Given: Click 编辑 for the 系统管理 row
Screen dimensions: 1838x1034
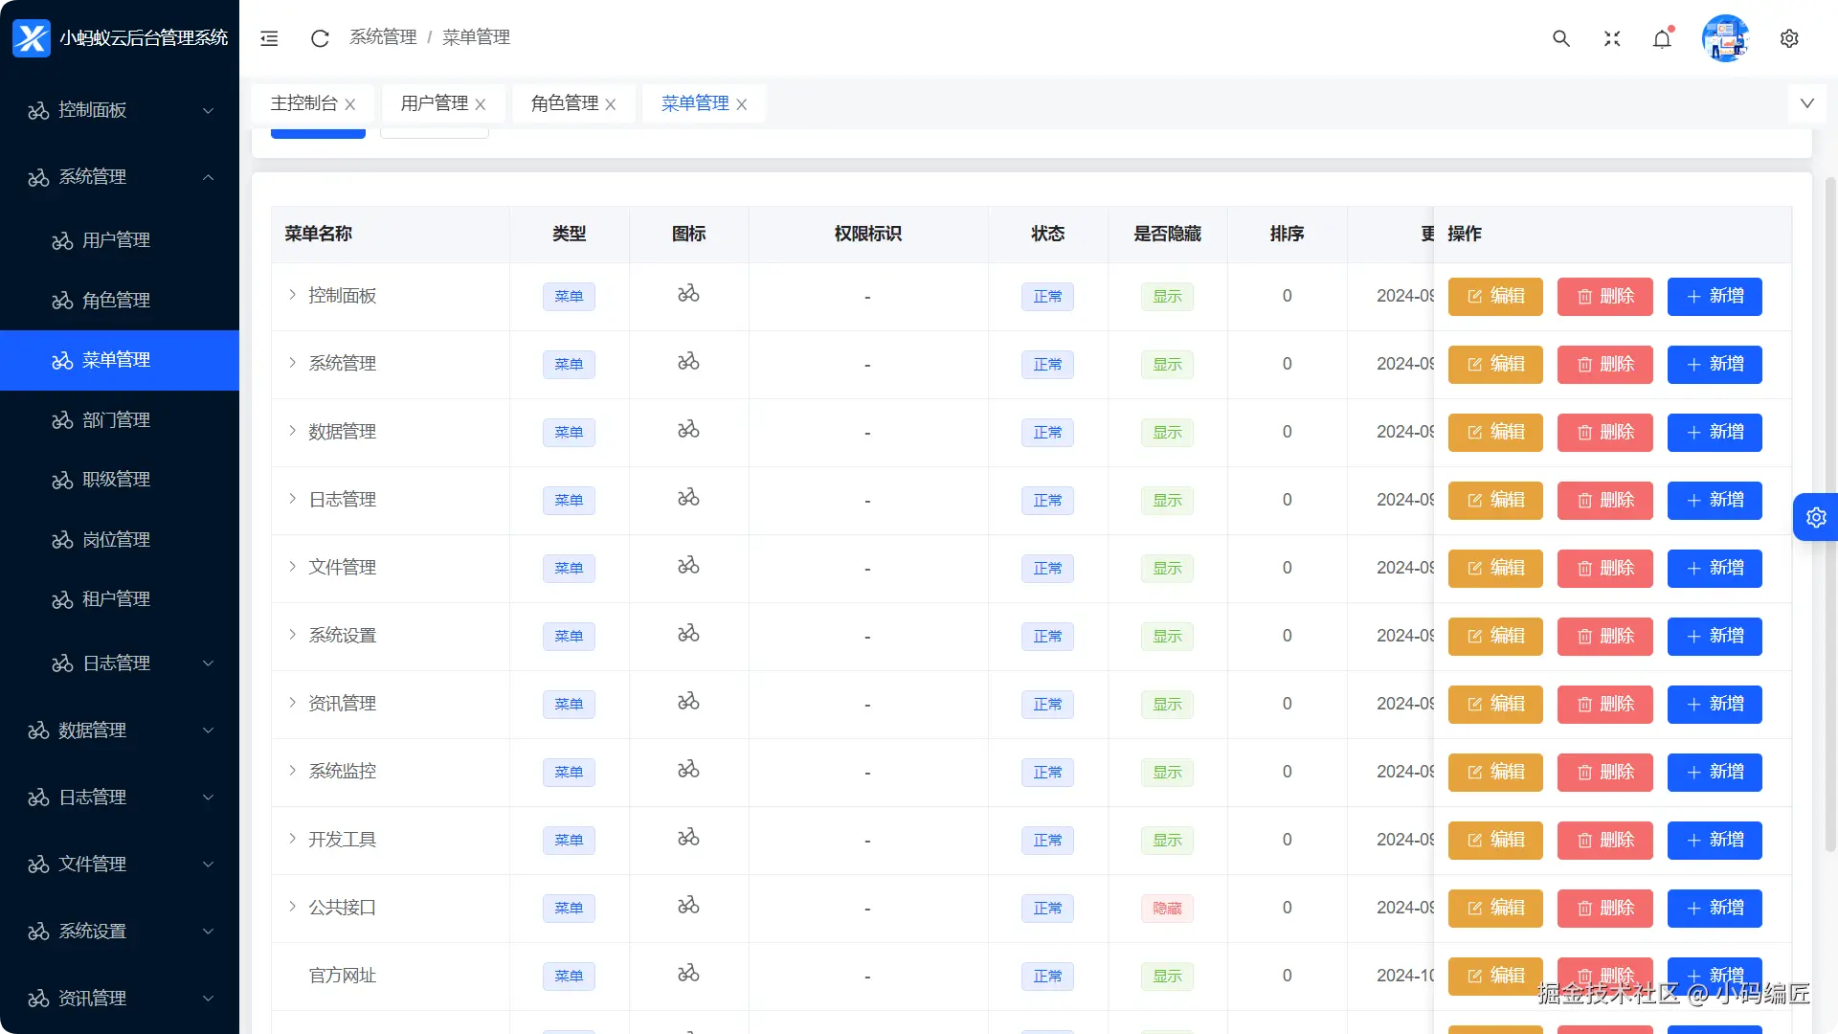Looking at the screenshot, I should coord(1494,364).
